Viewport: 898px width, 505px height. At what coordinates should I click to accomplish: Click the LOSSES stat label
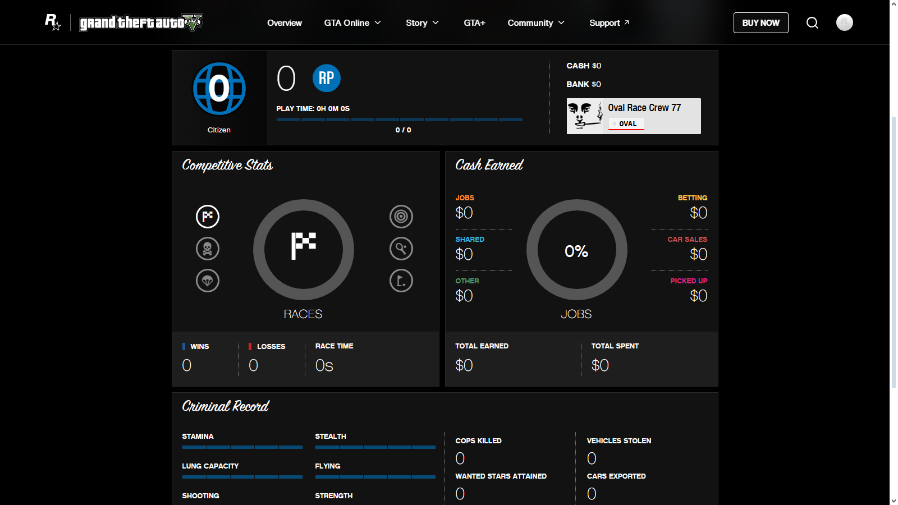tap(271, 347)
